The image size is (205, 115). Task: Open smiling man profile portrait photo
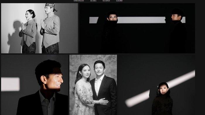tap(35, 85)
